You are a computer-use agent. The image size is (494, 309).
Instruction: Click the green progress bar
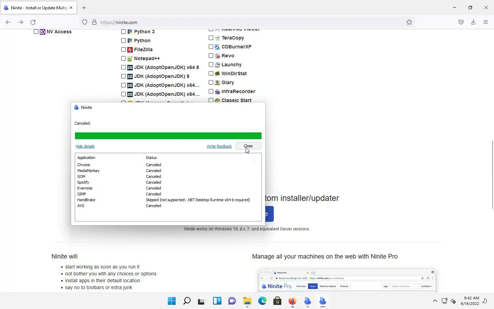[x=168, y=136]
